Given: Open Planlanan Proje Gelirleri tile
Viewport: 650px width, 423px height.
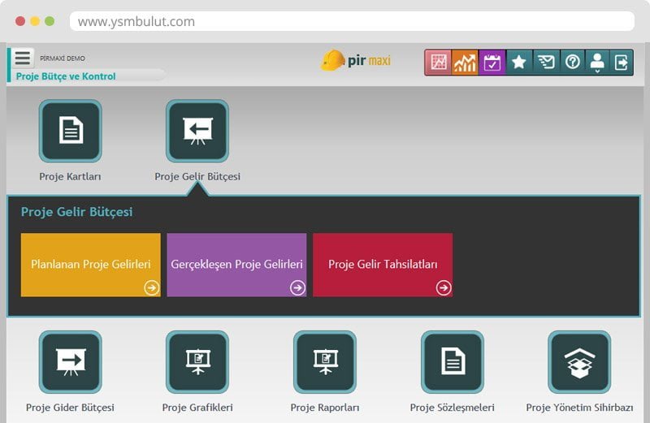Looking at the screenshot, I should point(91,265).
